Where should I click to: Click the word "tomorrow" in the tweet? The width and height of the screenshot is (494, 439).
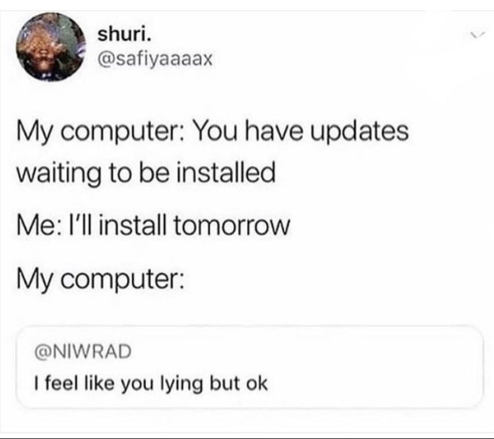click(231, 226)
